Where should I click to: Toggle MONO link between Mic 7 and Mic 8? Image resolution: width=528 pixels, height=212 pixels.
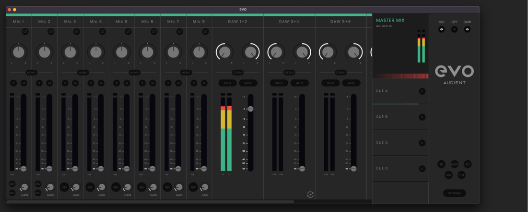(186, 73)
